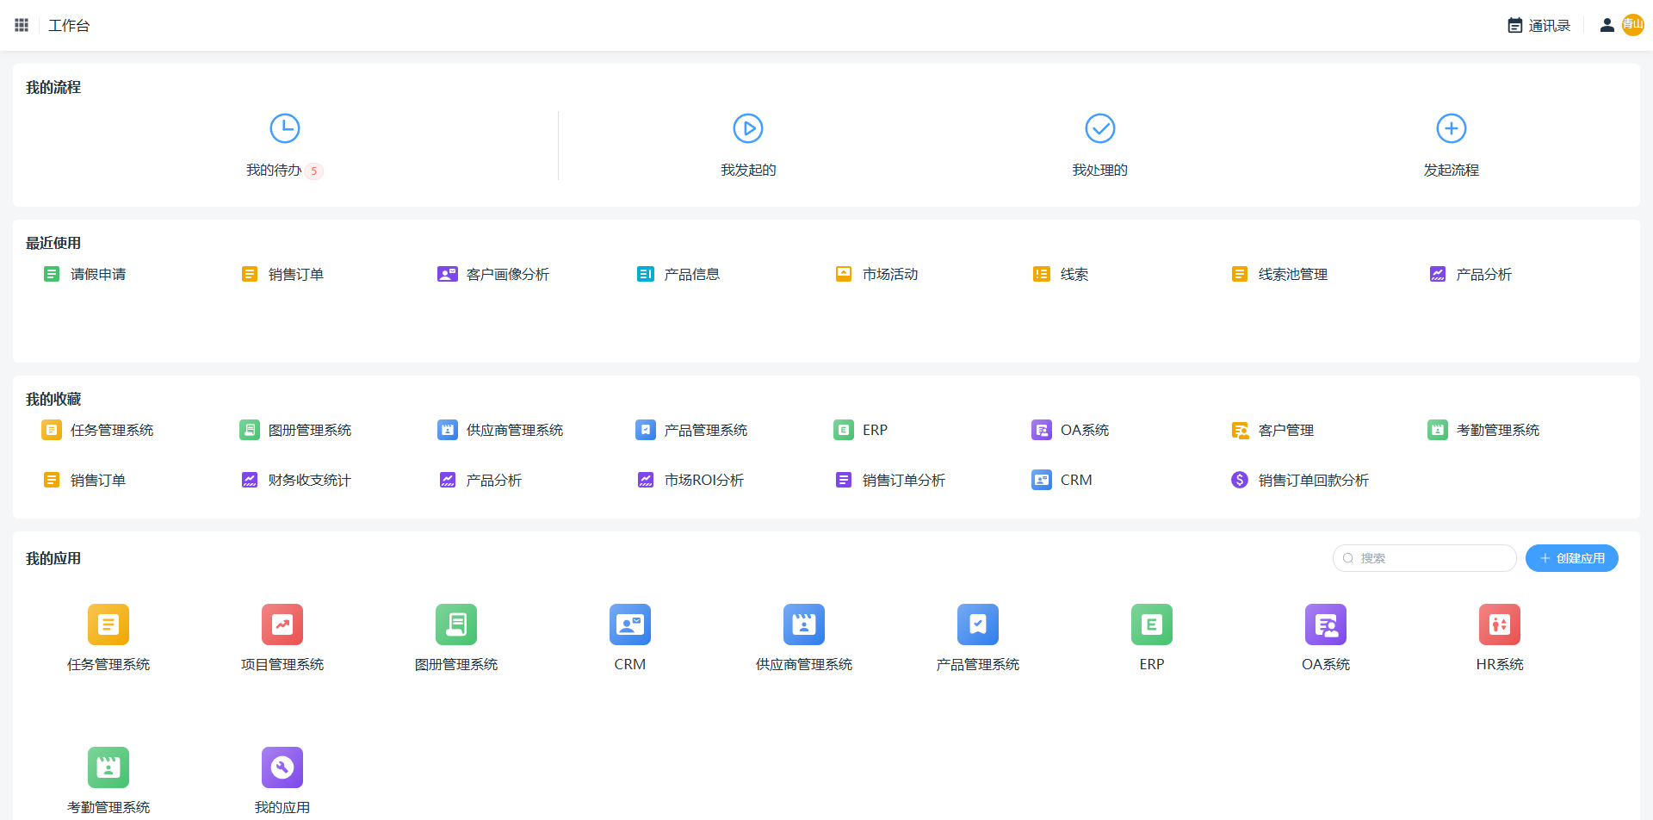Open the app grid menu icon
The image size is (1653, 820).
[22, 25]
